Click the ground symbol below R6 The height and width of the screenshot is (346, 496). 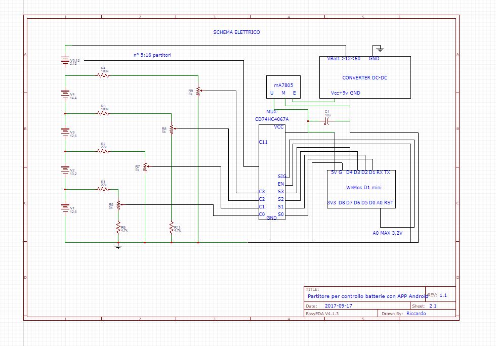[x=118, y=246]
